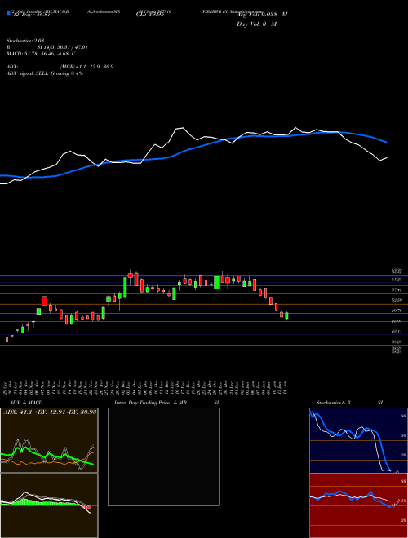Click the 'Day Vol: 0 M' readout
Image resolution: width=408 pixels, height=538 pixels.
pos(256,24)
